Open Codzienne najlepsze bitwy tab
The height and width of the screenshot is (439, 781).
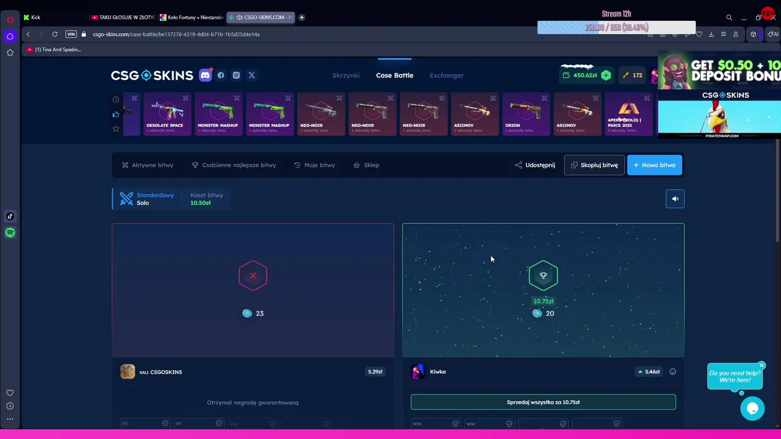pos(234,165)
